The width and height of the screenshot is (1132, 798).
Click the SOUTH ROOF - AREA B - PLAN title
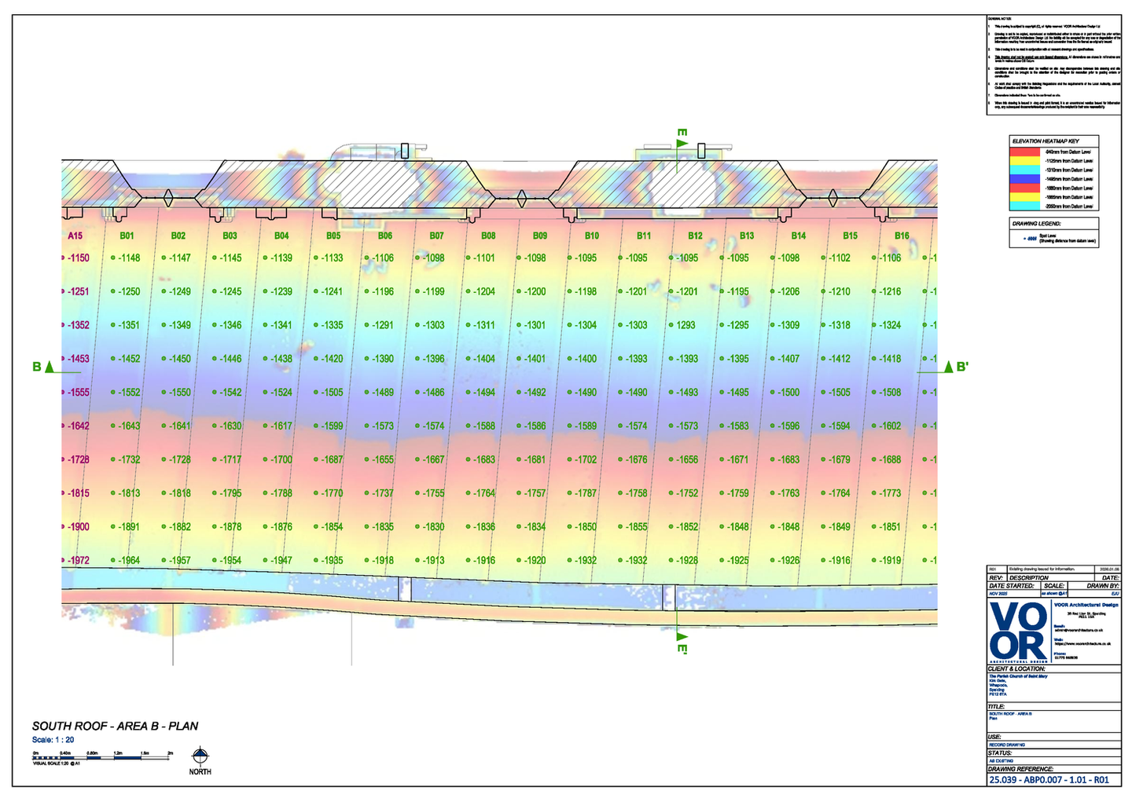115,727
